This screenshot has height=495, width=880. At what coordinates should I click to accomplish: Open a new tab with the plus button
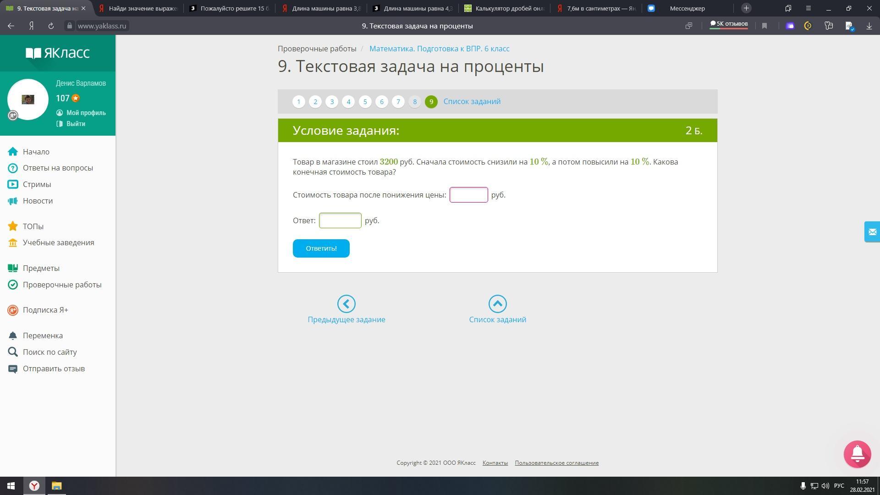pos(746,8)
